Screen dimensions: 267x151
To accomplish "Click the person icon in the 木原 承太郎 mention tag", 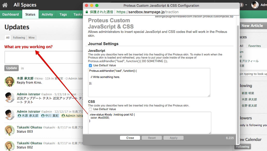I will (x=19, y=116).
